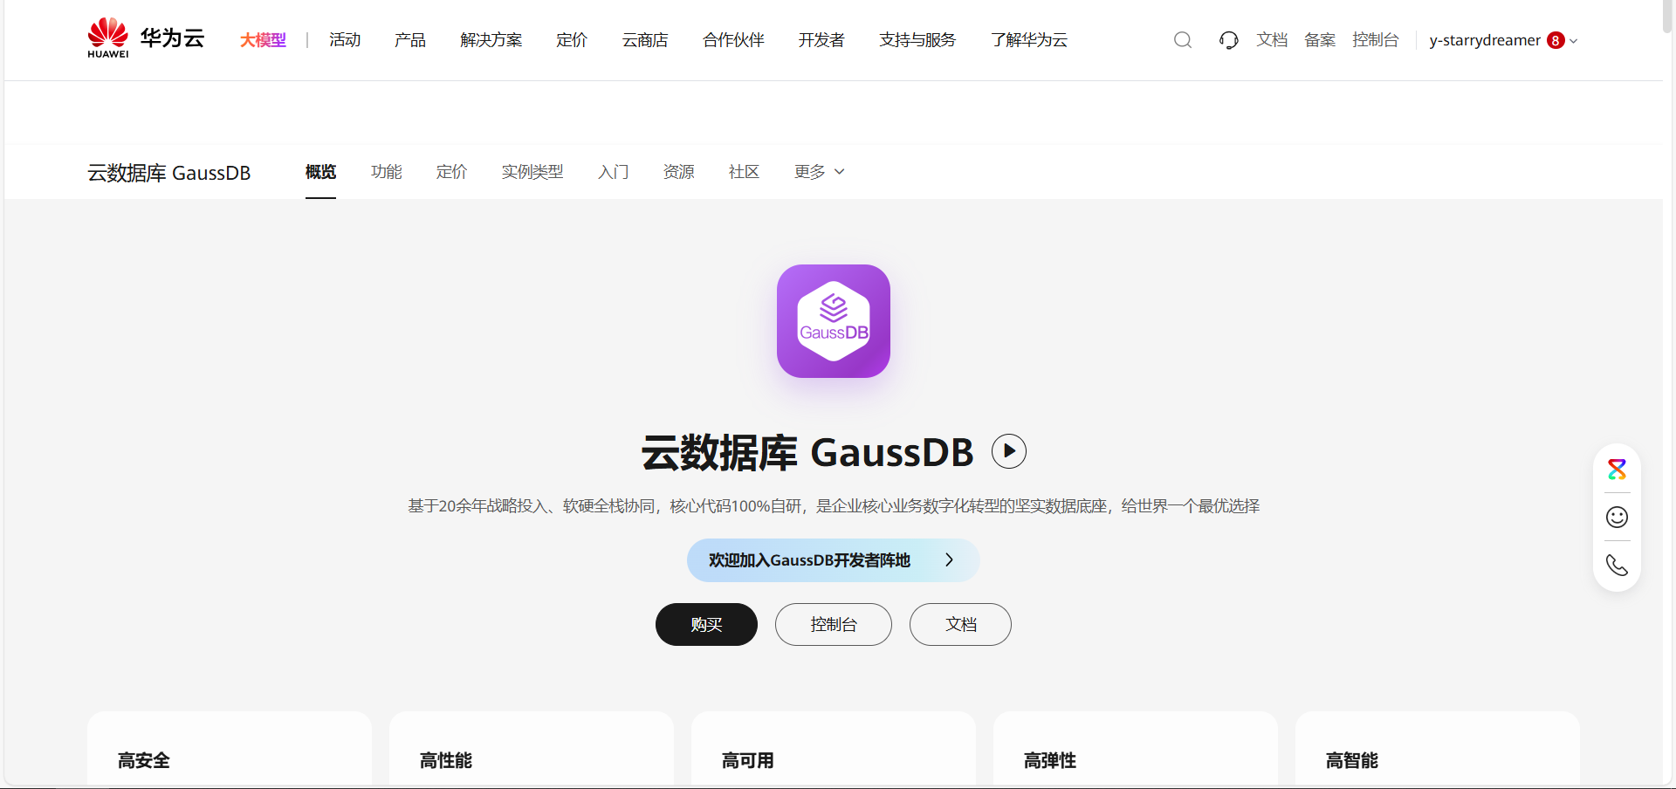Switch to the GaussDB 定价 tab

pyautogui.click(x=452, y=172)
